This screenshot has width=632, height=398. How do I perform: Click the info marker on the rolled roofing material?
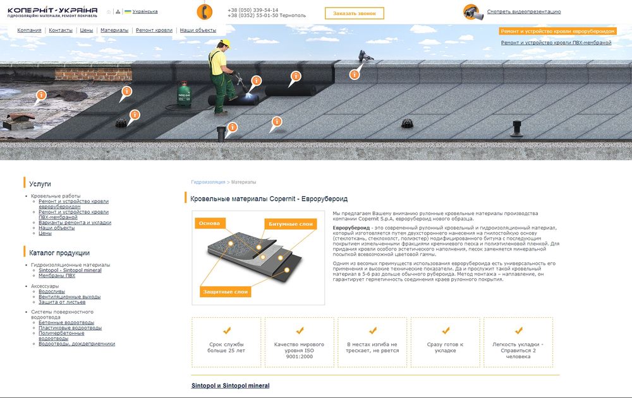click(295, 76)
